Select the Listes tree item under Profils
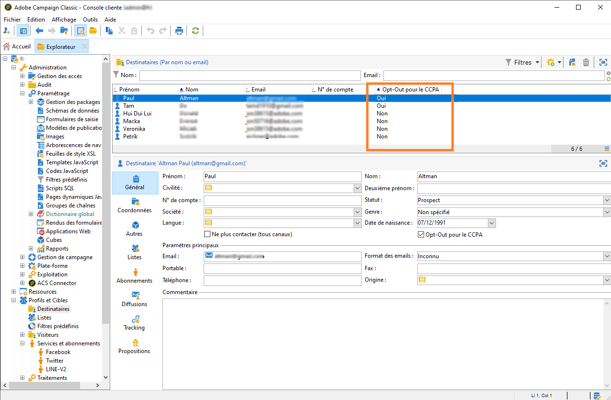 44,318
